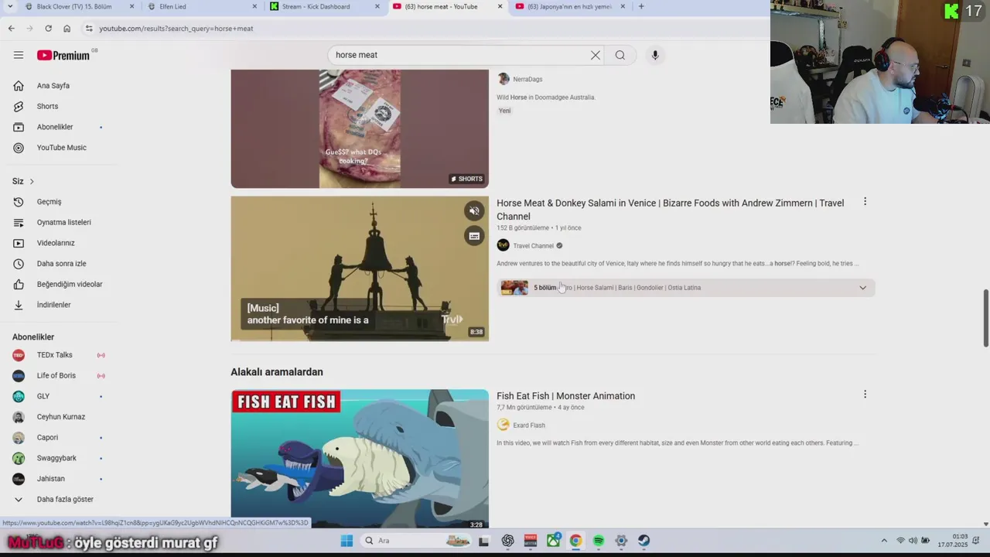Expand the Siz section chevron

(x=32, y=182)
